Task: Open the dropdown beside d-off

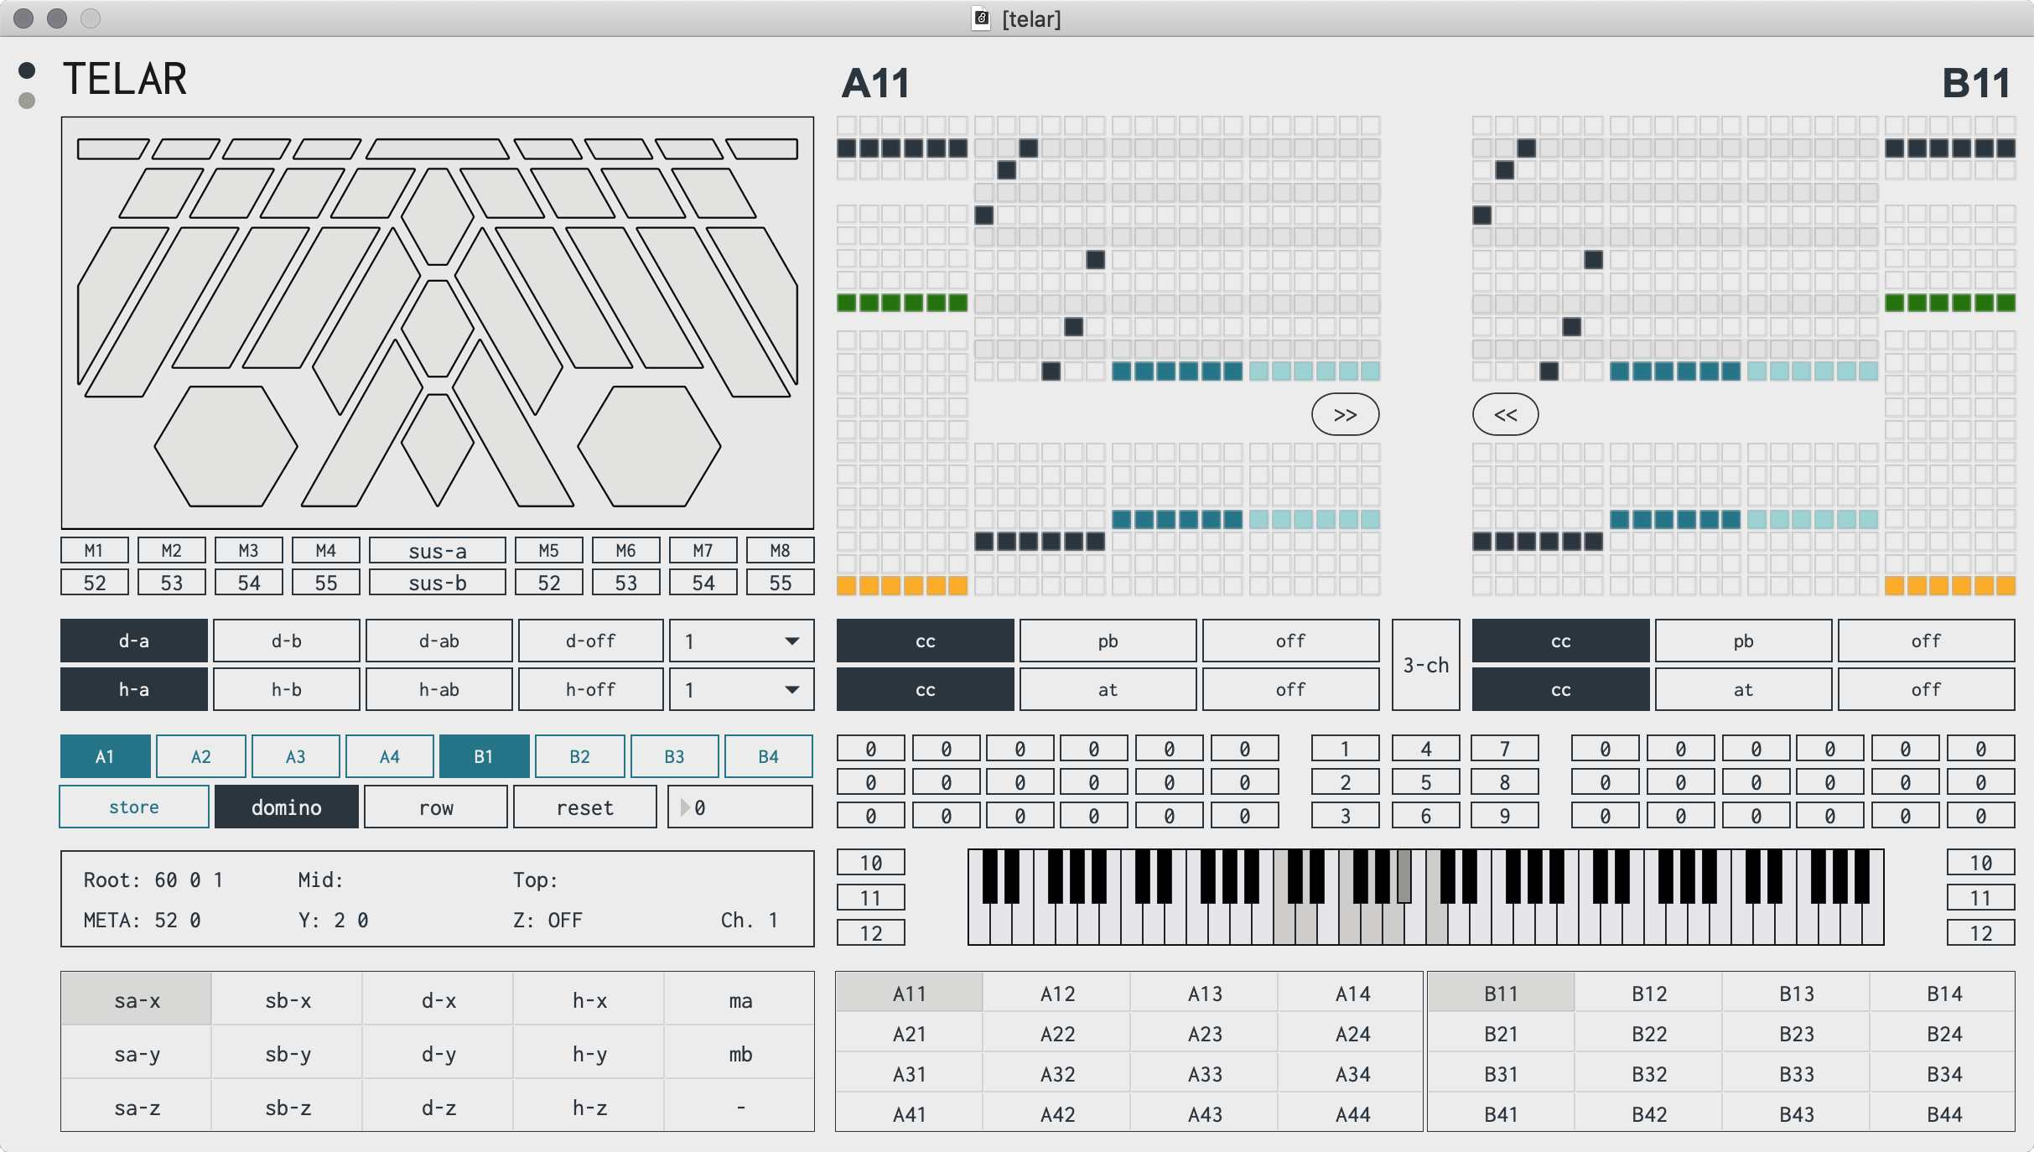Action: pos(741,641)
